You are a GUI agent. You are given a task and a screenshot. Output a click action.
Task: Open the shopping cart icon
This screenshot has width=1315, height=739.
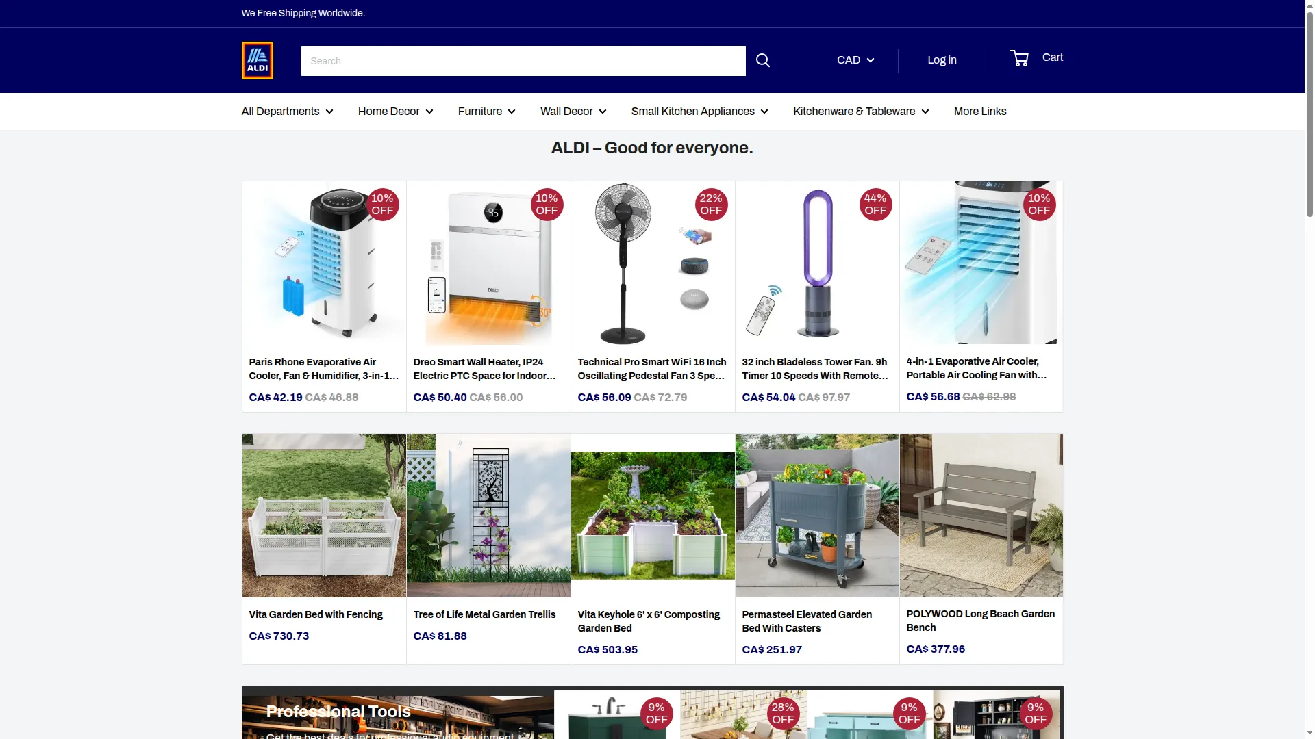tap(1019, 58)
